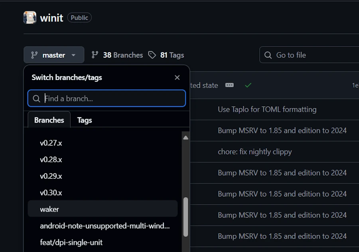The height and width of the screenshot is (252, 359).
Task: Choose the v0.29.x branch
Action: coord(51,176)
